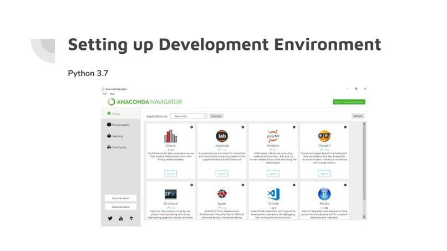This screenshot has width=447, height=251.
Task: Click the Anaconda Navigator logo
Action: click(145, 102)
